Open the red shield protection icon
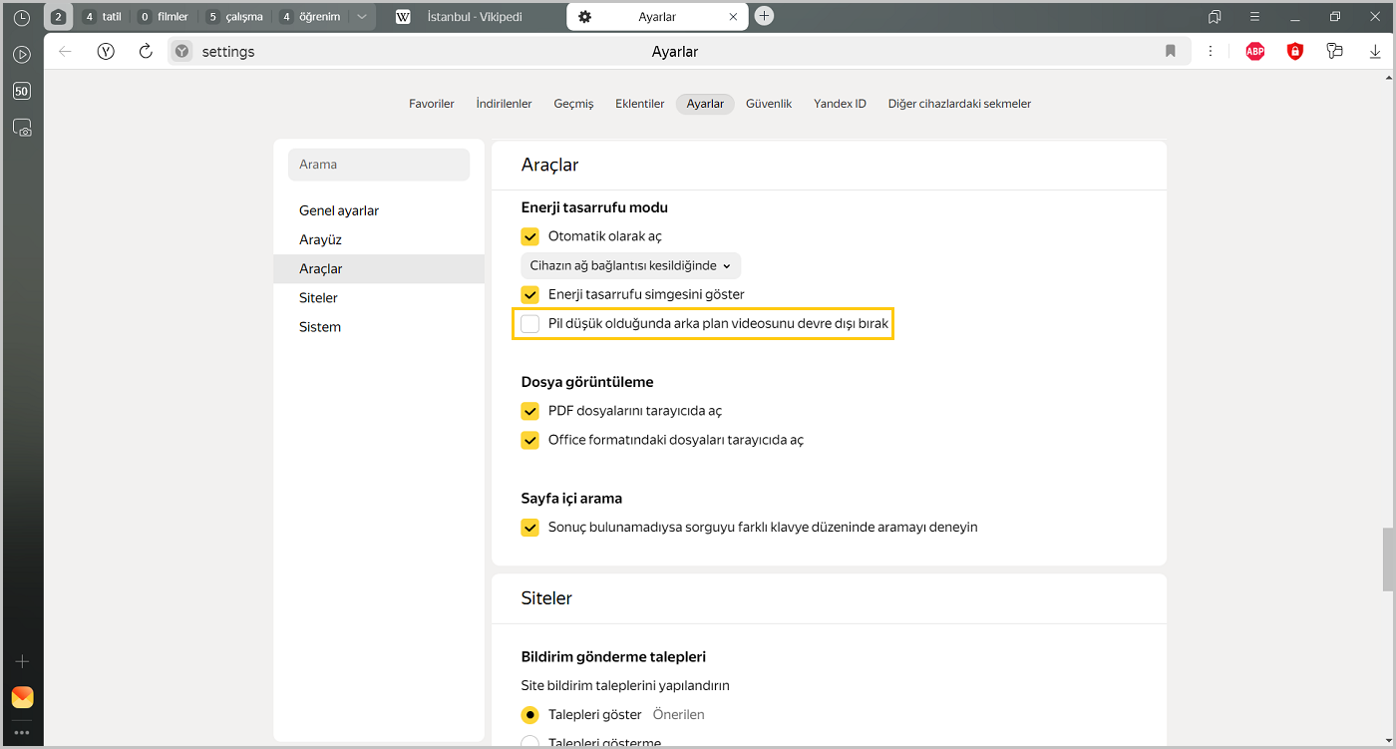This screenshot has height=749, width=1396. pos(1294,52)
